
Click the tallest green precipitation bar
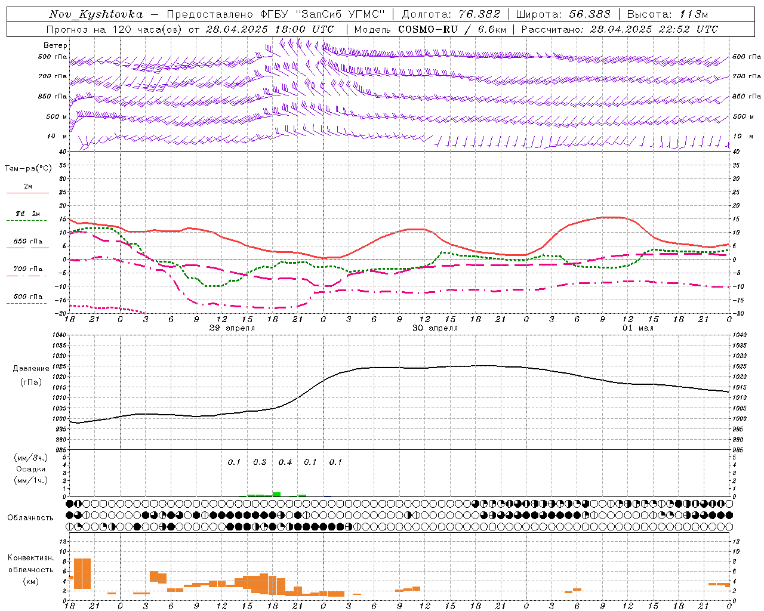tap(276, 494)
